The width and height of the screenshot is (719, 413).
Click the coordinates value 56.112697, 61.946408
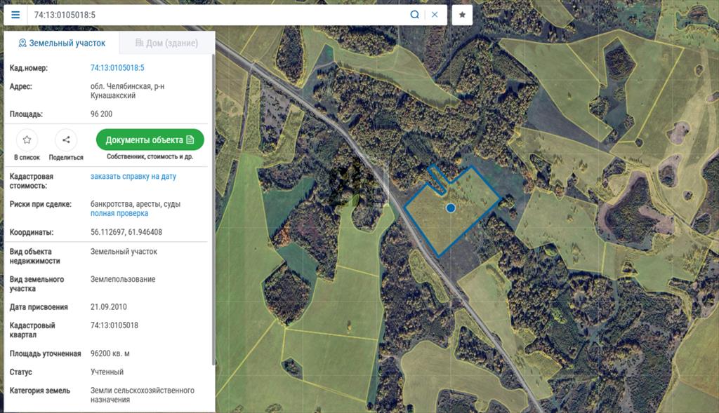tap(126, 232)
